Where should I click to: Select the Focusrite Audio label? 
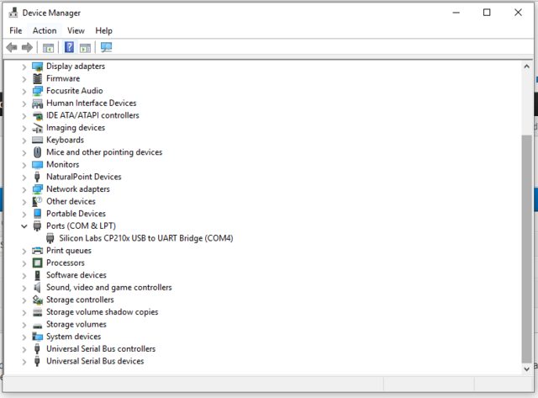point(75,91)
